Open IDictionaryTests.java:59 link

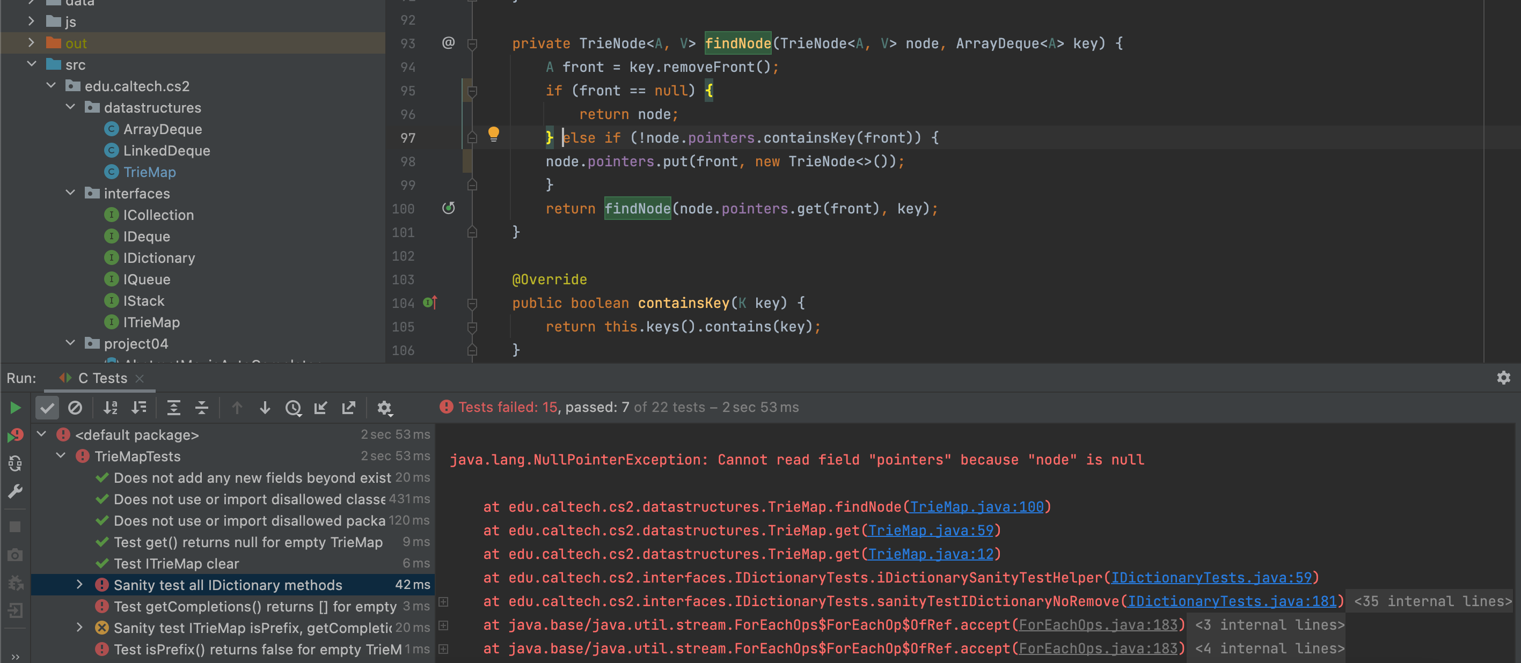pos(1210,577)
